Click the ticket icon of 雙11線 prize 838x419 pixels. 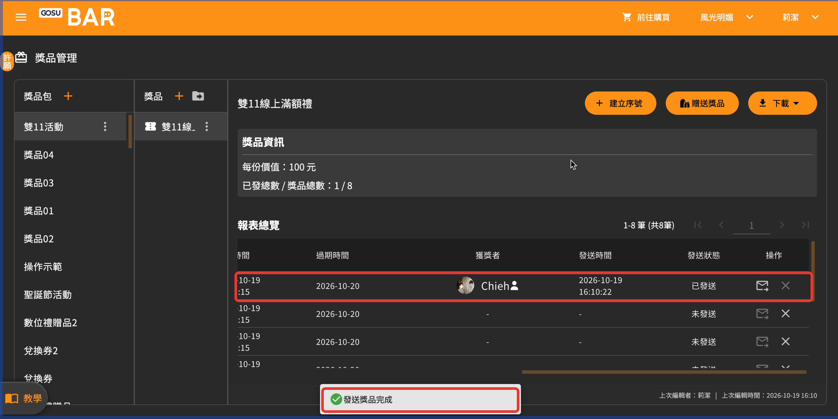click(x=150, y=127)
